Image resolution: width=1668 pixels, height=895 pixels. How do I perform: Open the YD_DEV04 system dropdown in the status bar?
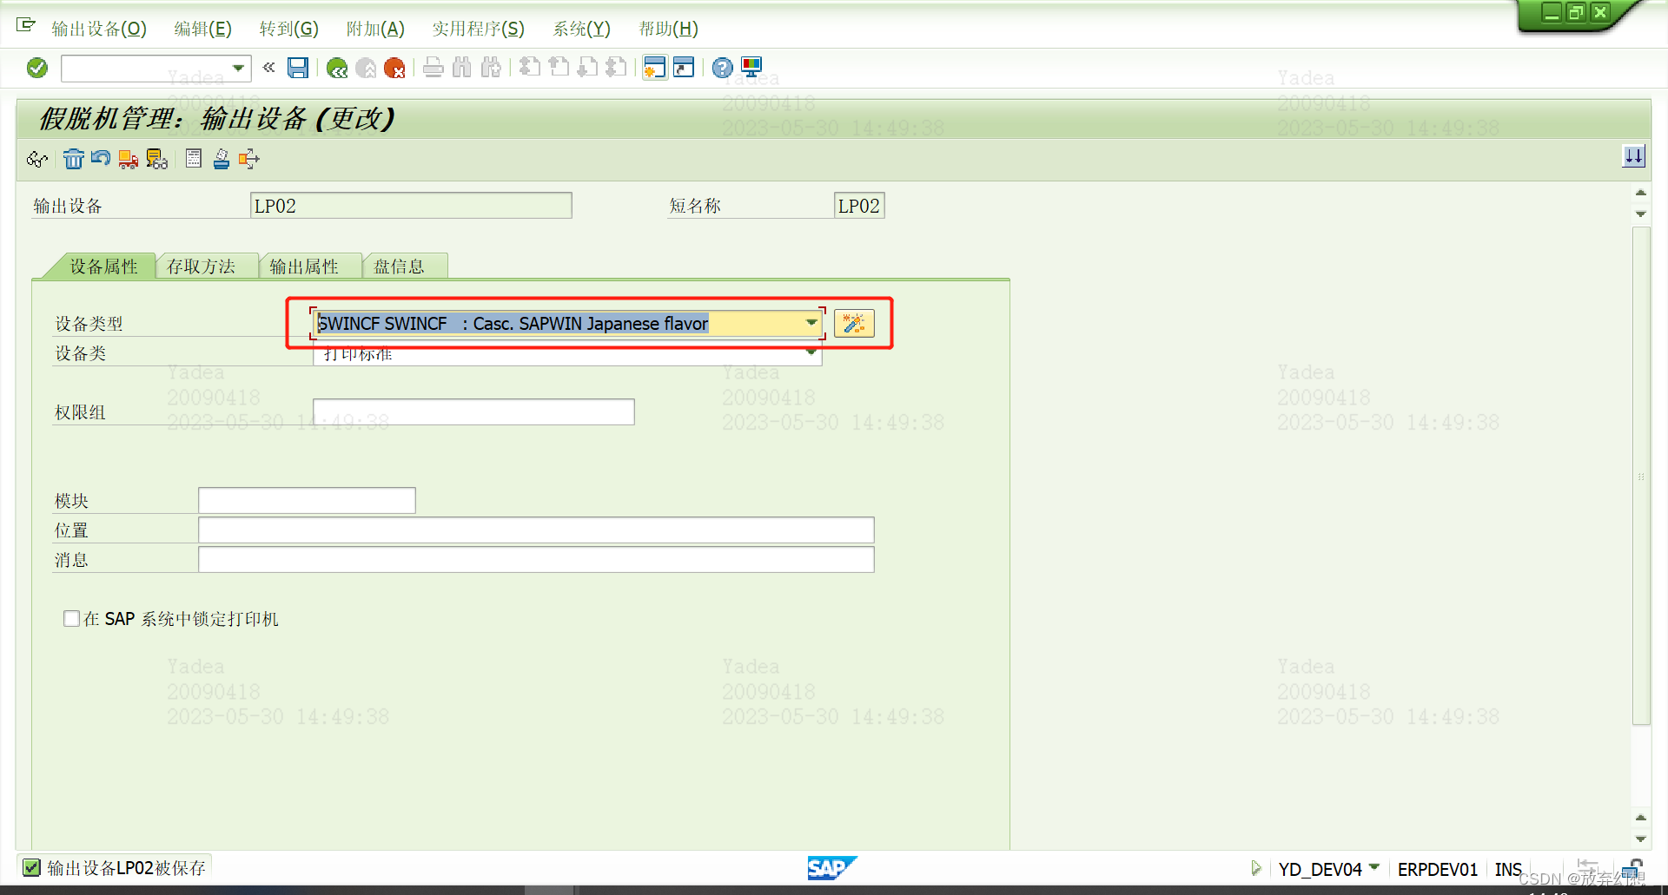pyautogui.click(x=1373, y=866)
